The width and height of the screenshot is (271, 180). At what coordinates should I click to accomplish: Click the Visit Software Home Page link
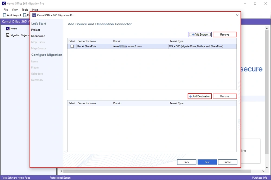(x=16, y=177)
